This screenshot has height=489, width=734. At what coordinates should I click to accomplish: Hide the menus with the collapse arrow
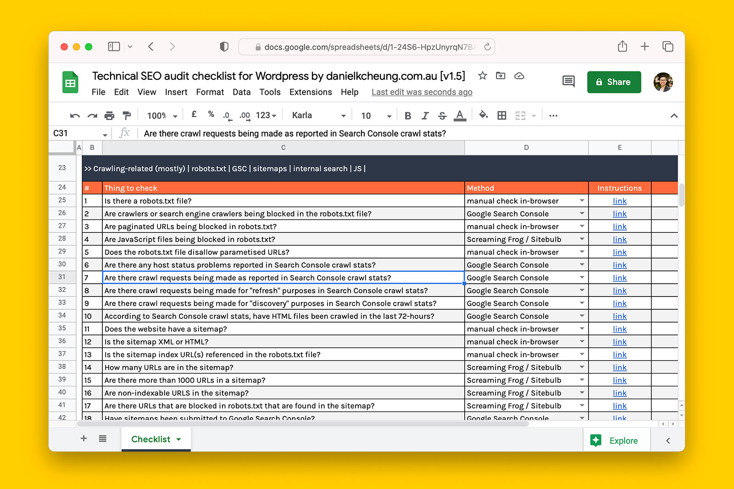(674, 116)
